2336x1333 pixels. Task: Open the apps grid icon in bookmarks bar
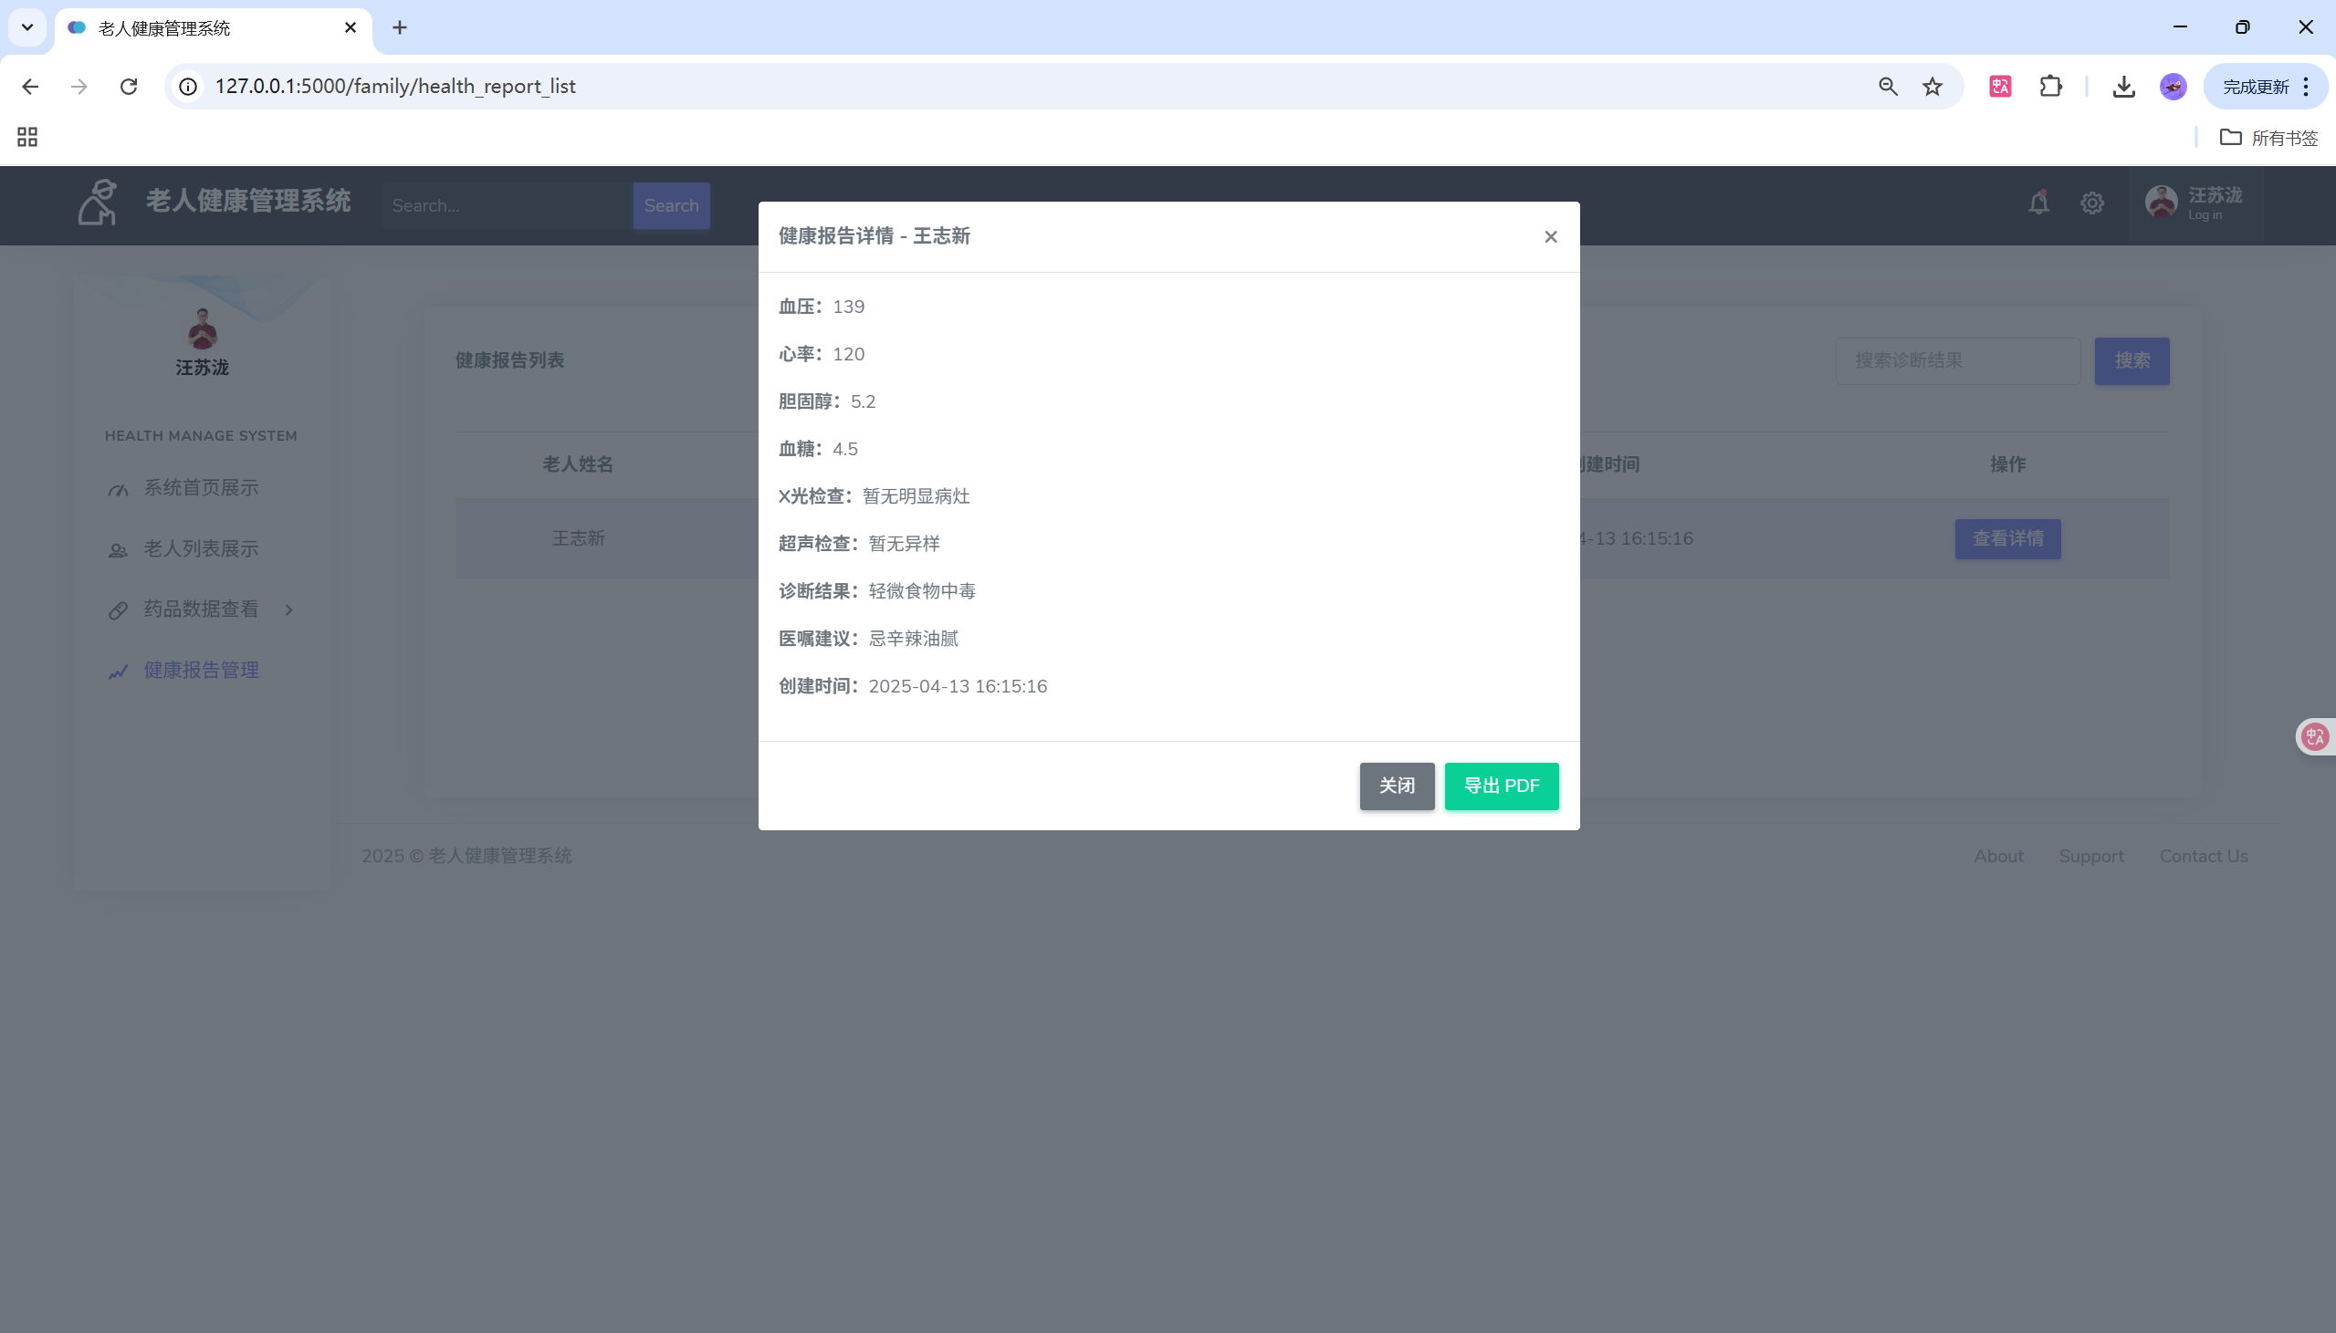click(27, 138)
